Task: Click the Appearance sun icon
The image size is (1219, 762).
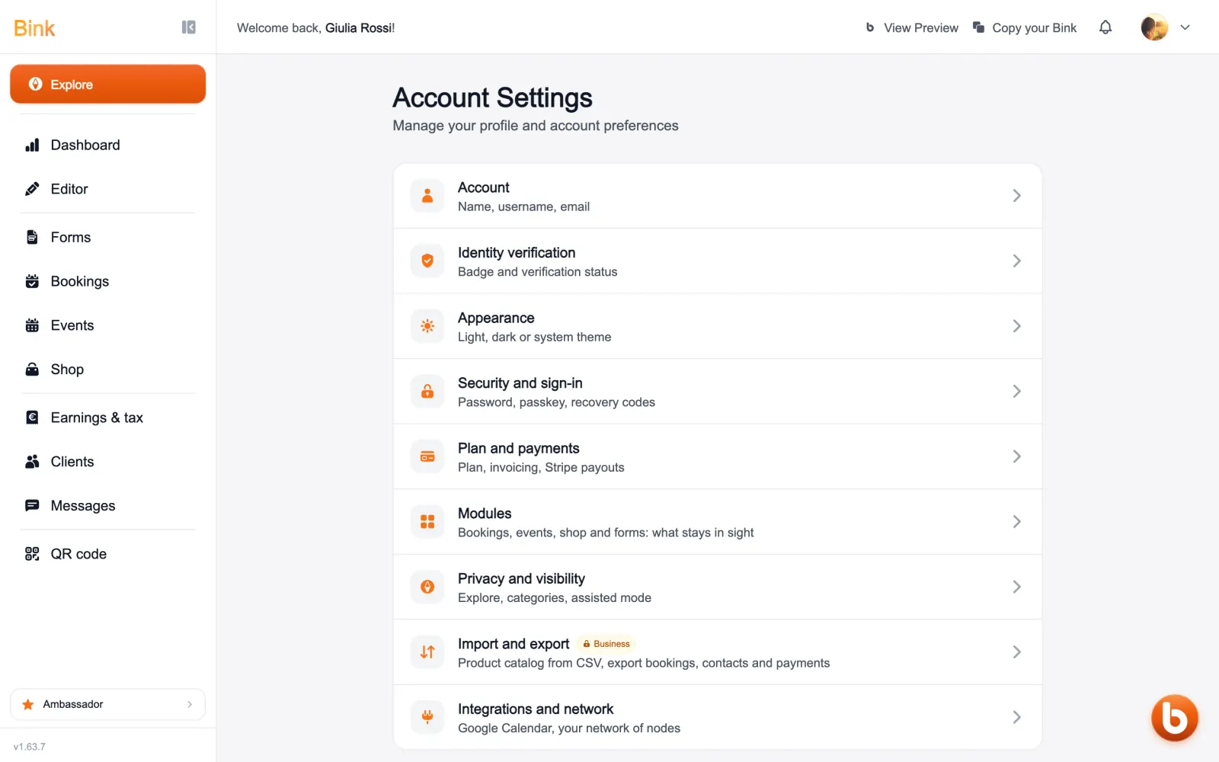Action: coord(427,326)
